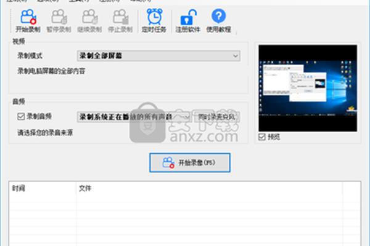
Task: Open 注册软件 padlock icon
Action: pyautogui.click(x=188, y=20)
